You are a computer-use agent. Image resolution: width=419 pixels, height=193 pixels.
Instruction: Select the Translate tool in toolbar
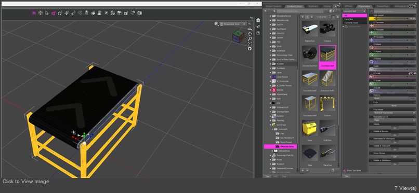67,13
